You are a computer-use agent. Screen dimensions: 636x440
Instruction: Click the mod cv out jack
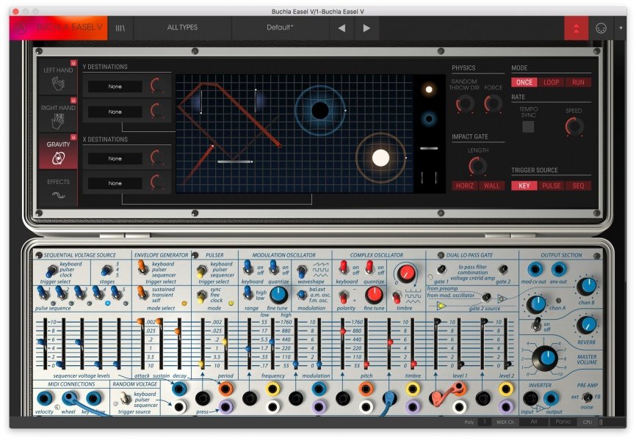click(x=535, y=269)
